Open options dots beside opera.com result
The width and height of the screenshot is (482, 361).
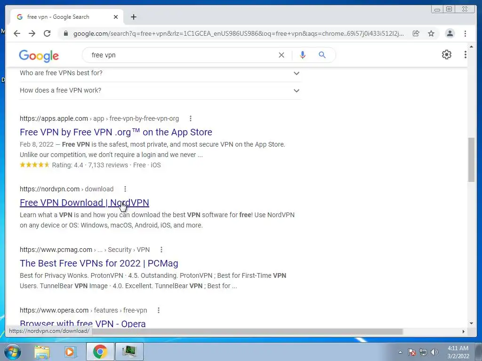[159, 310]
